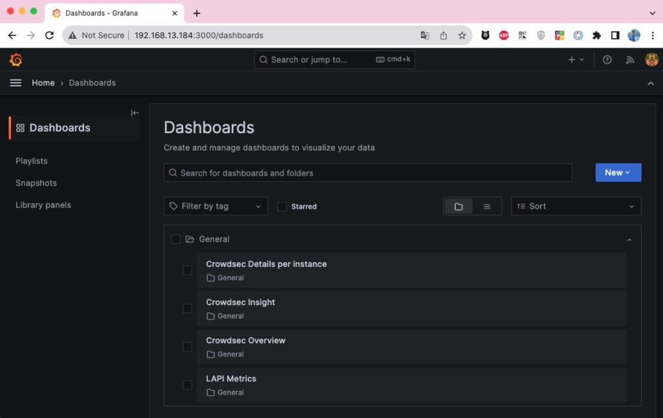The image size is (663, 418).
Task: Open the New dropdown button
Action: [618, 172]
